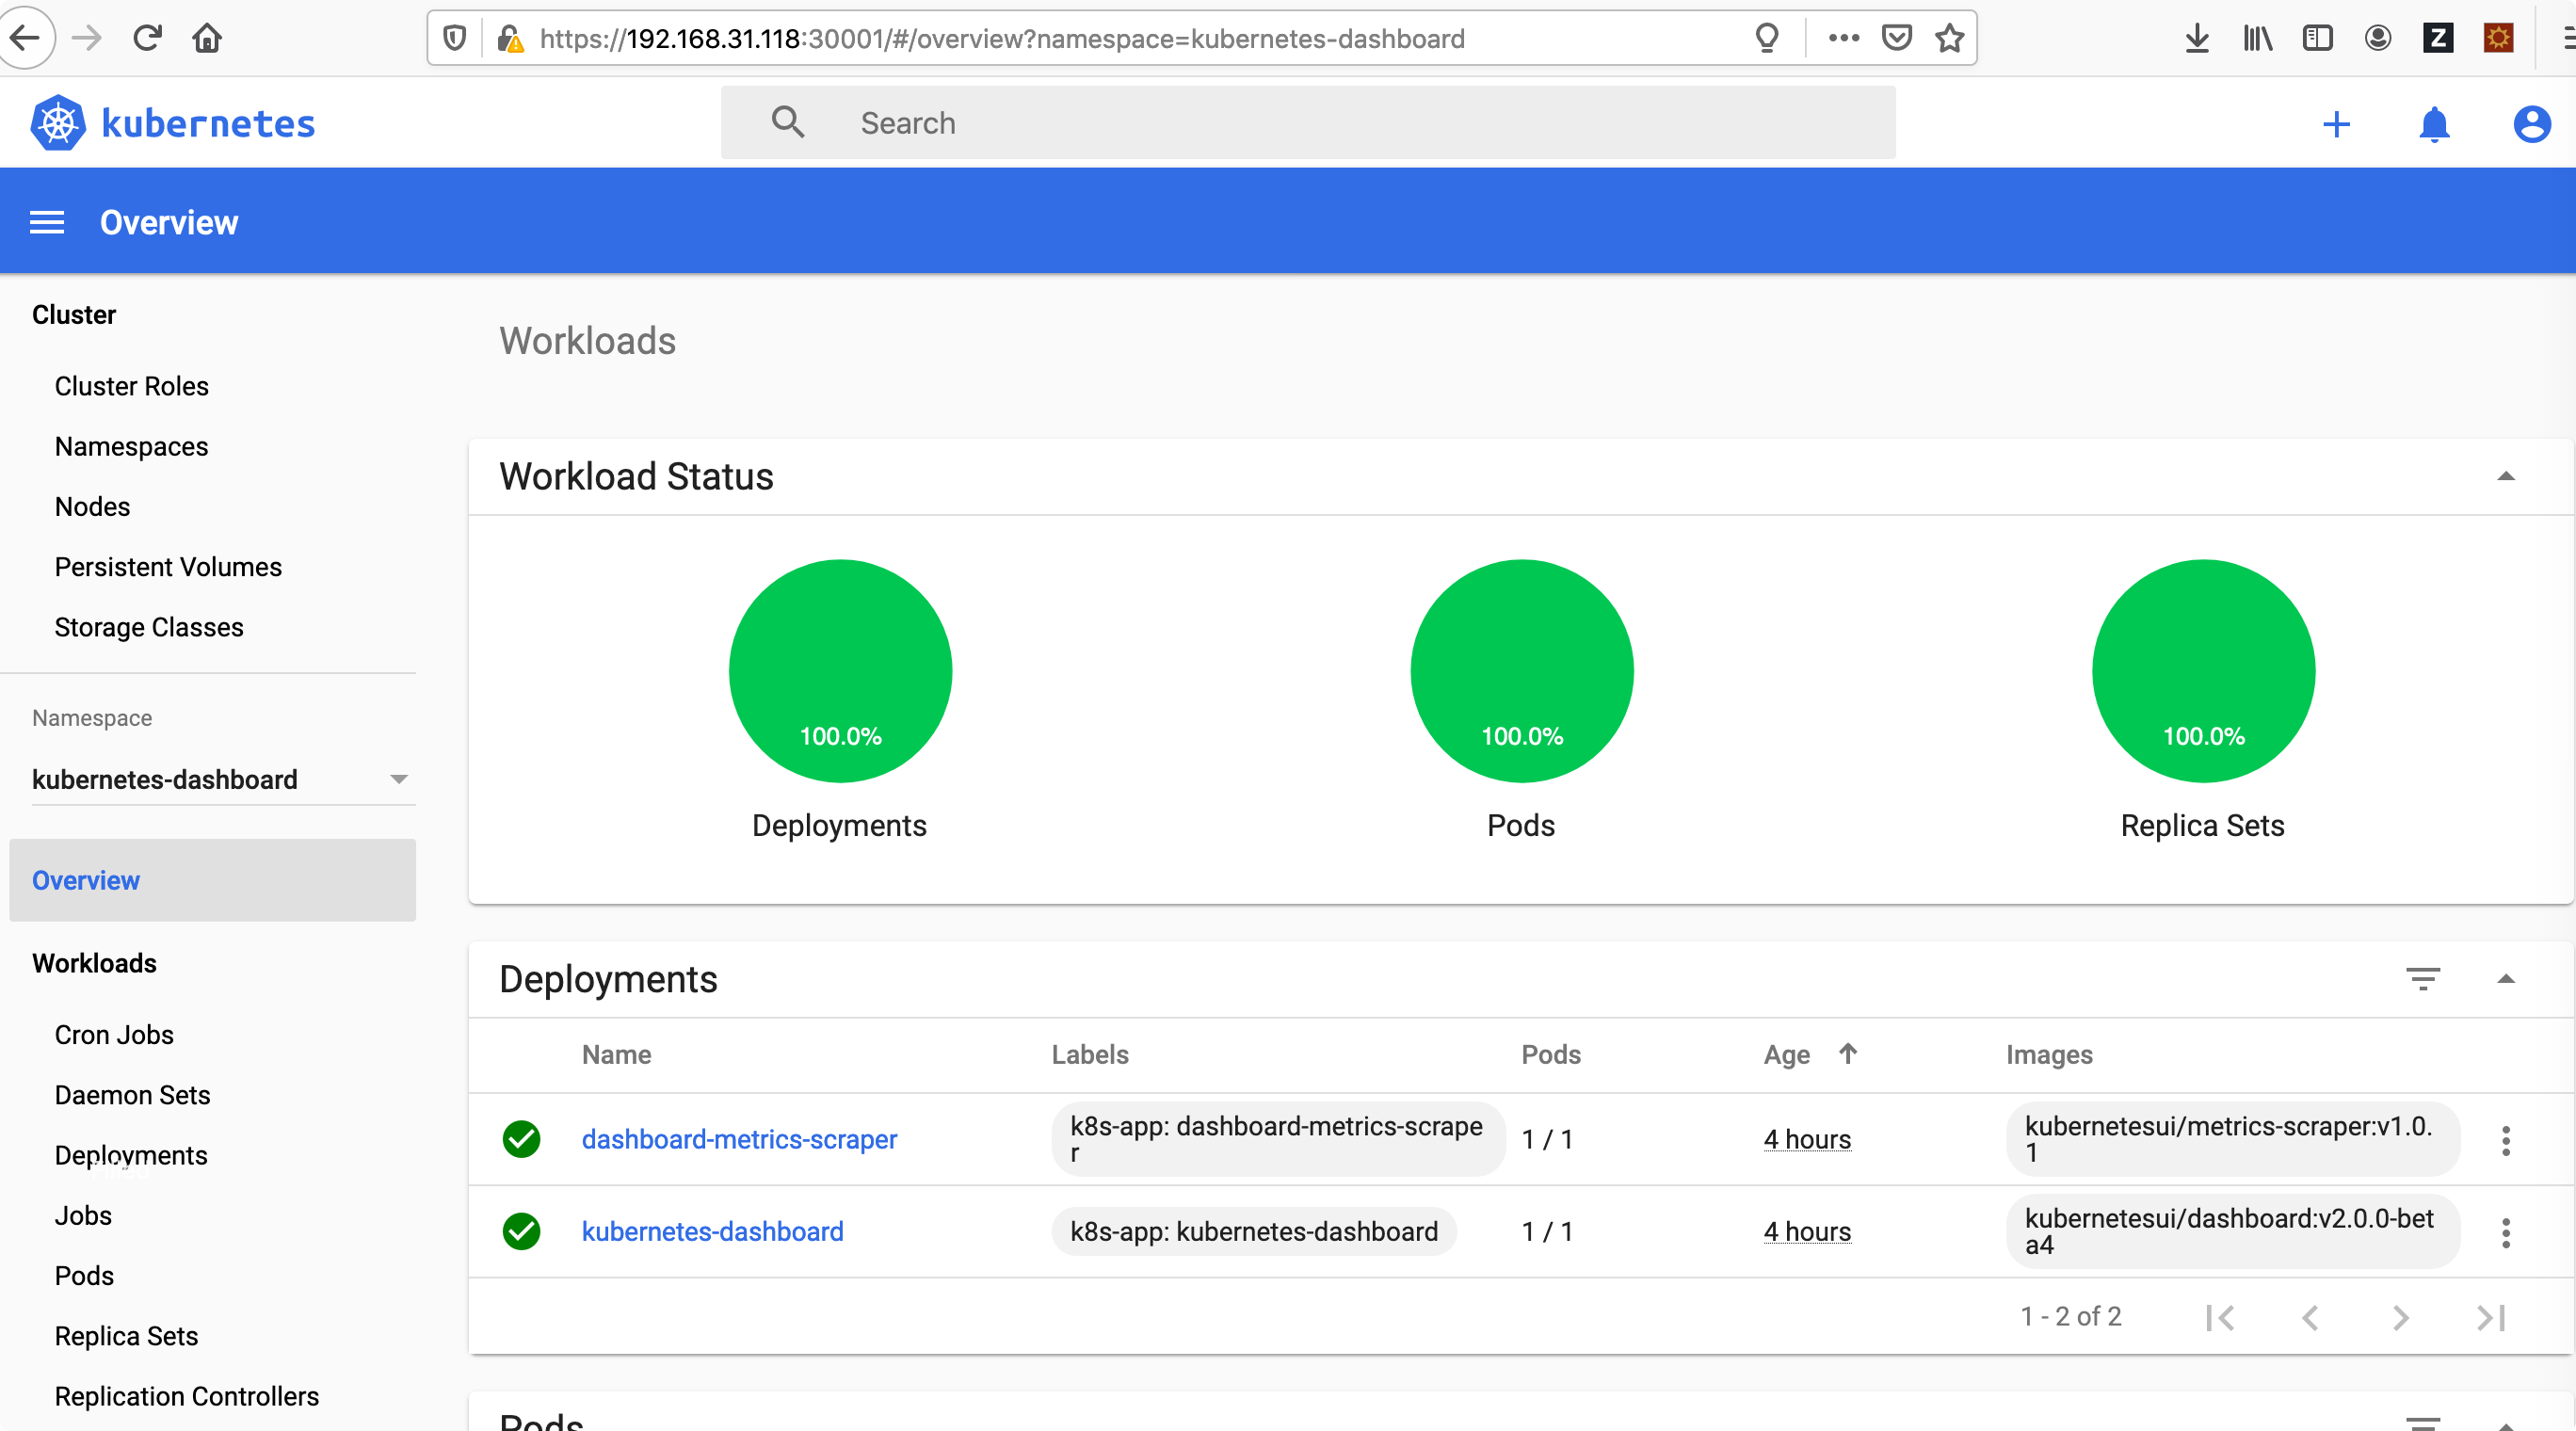Open tracking protection shield icon

[x=455, y=38]
